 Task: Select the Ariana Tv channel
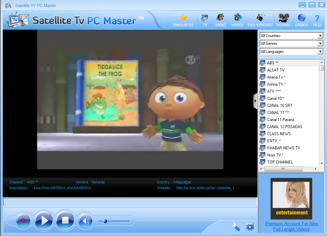[289, 77]
